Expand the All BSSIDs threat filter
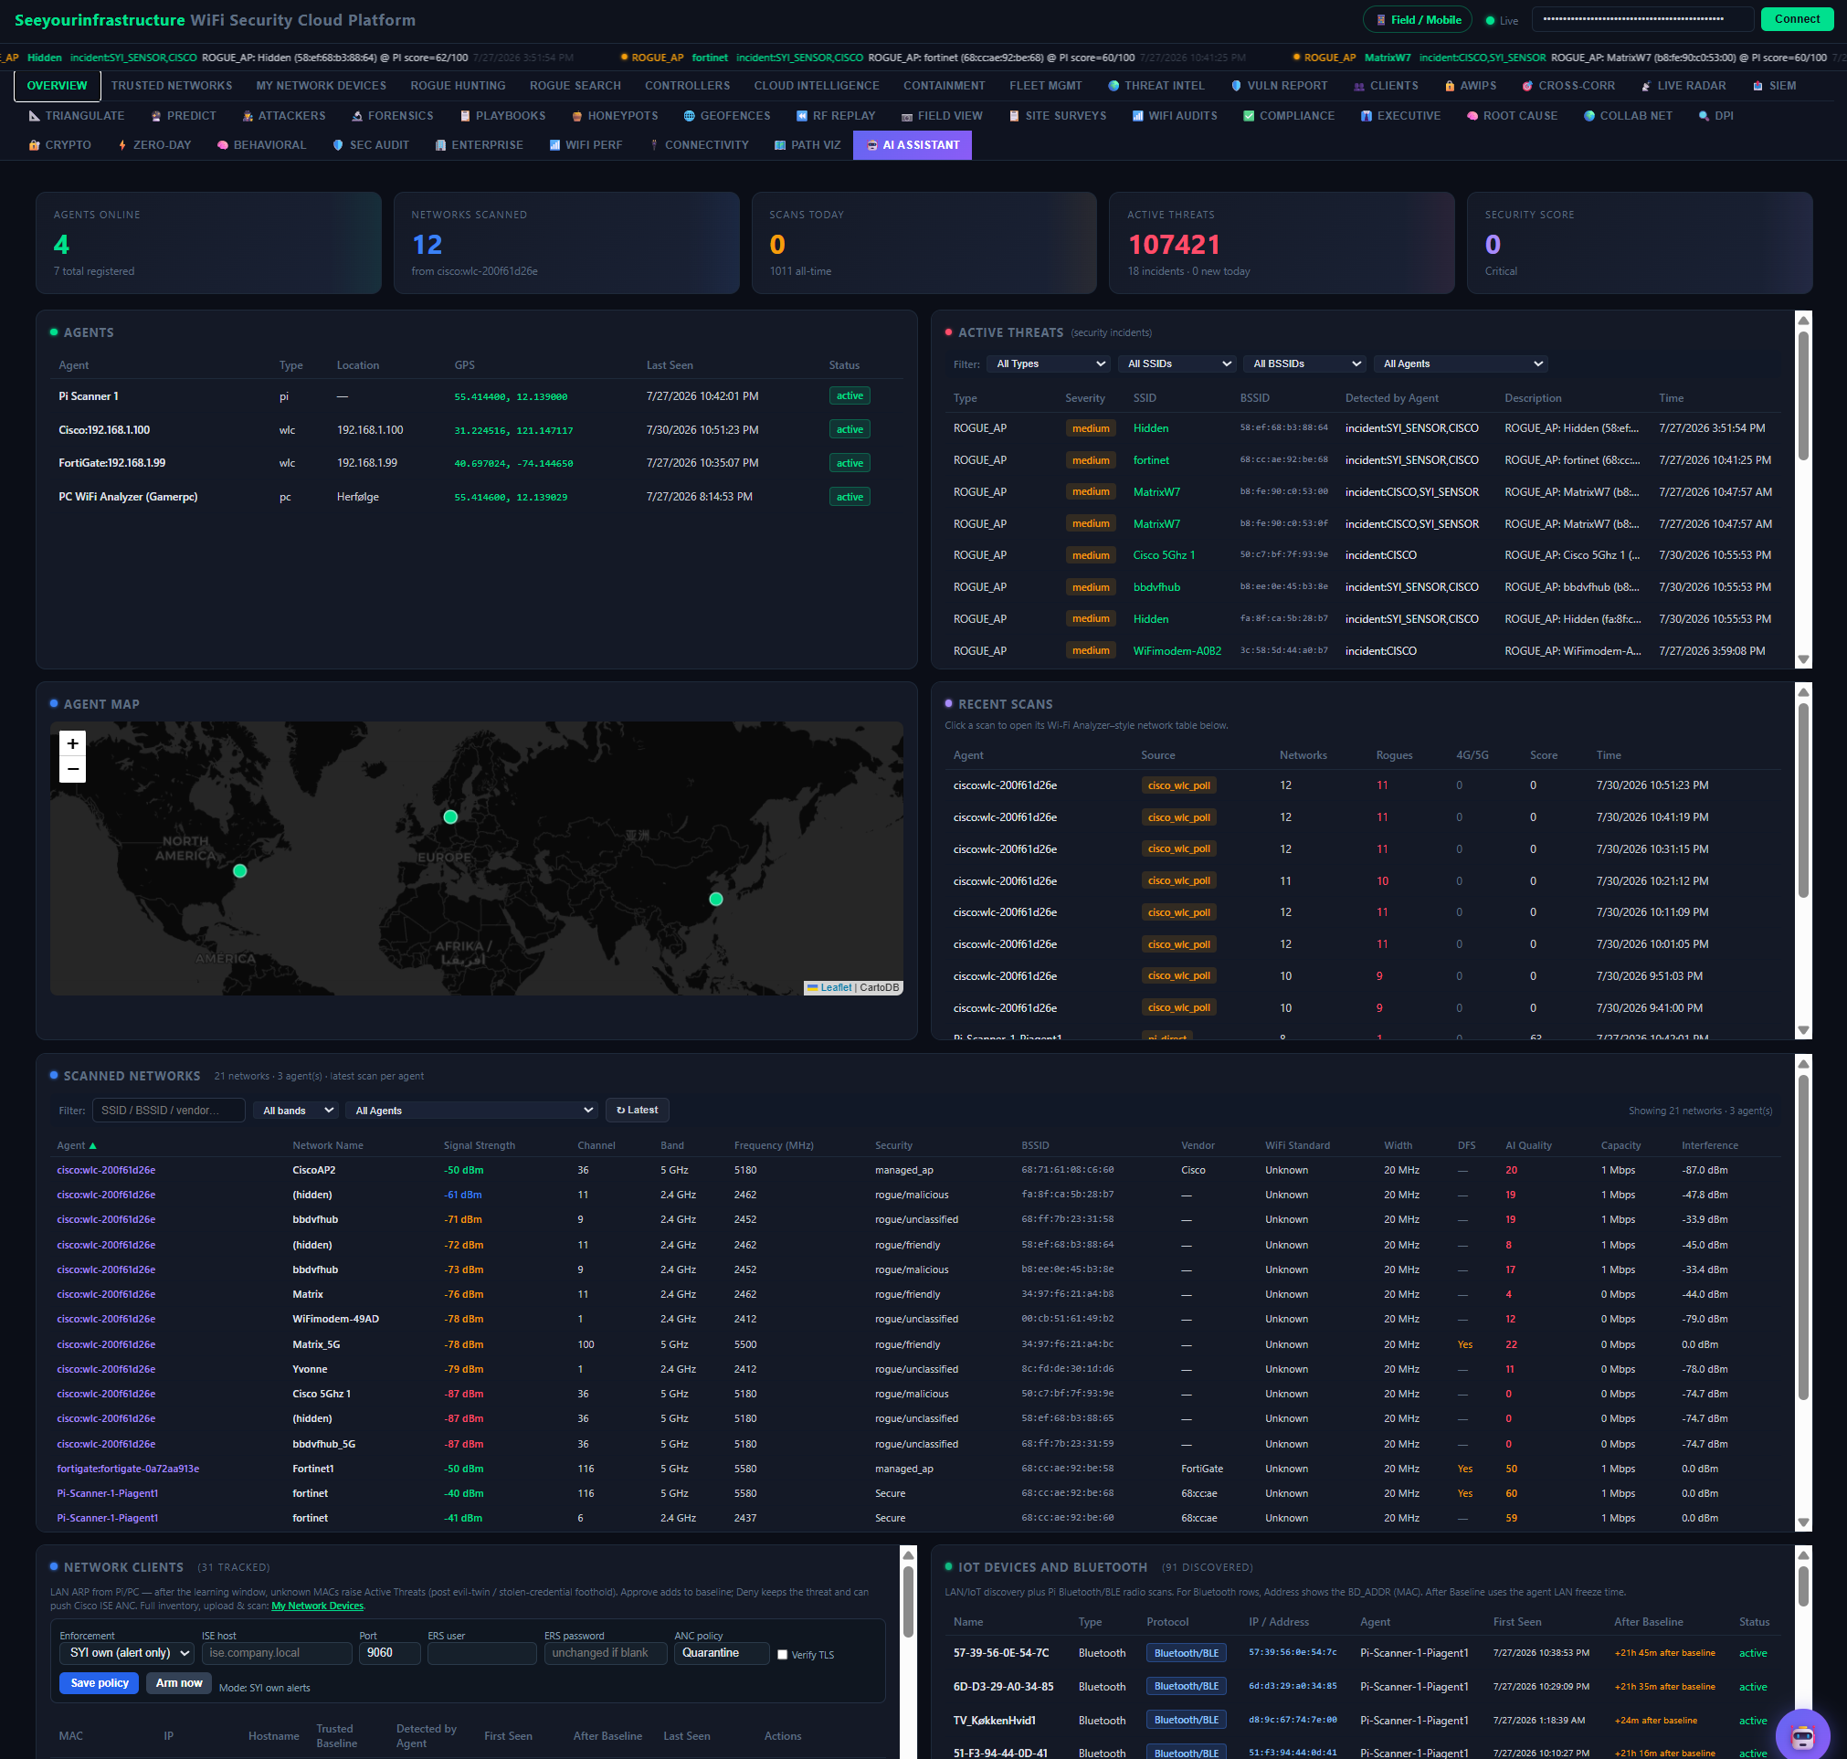 click(x=1305, y=363)
